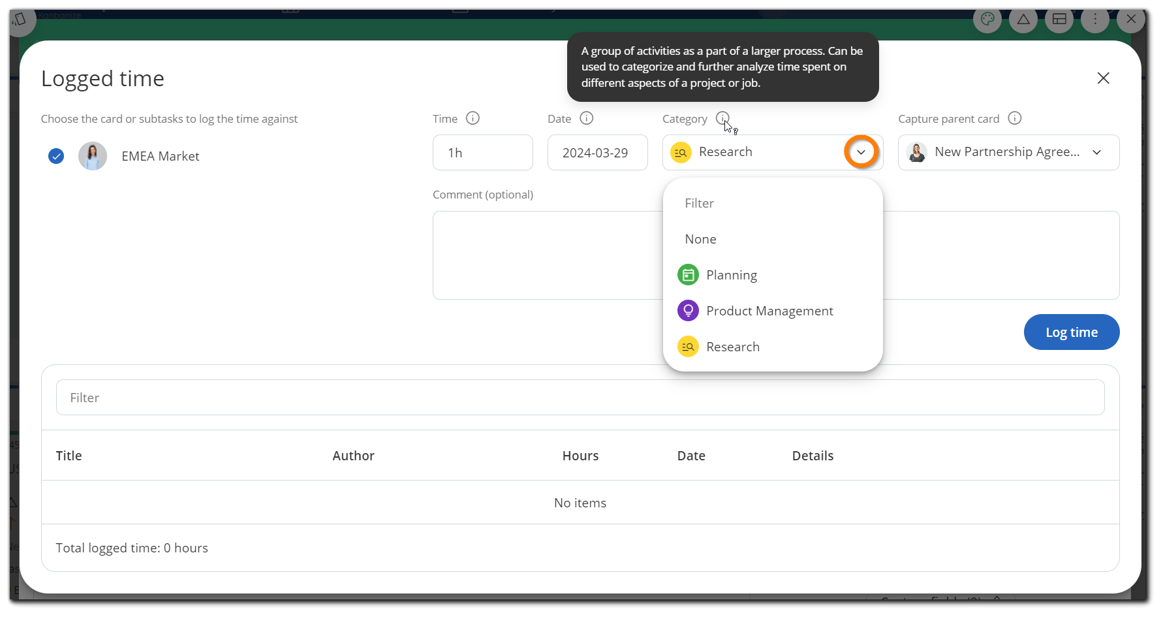Click the yellow Research icon in Category field
Screen dimensions: 1163x617
[x=680, y=152]
